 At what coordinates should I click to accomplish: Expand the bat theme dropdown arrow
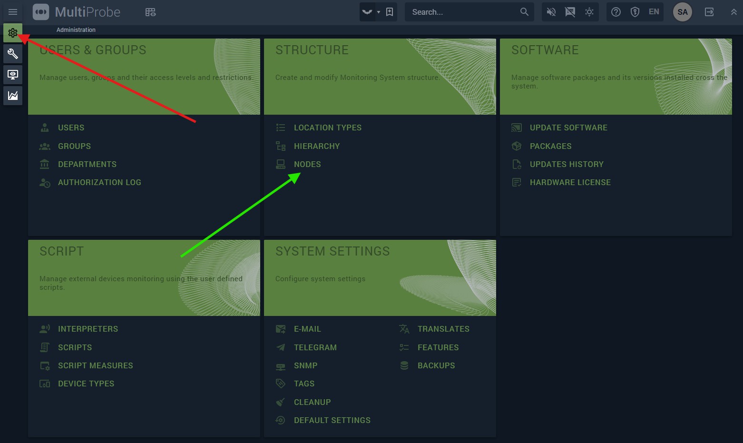(379, 12)
